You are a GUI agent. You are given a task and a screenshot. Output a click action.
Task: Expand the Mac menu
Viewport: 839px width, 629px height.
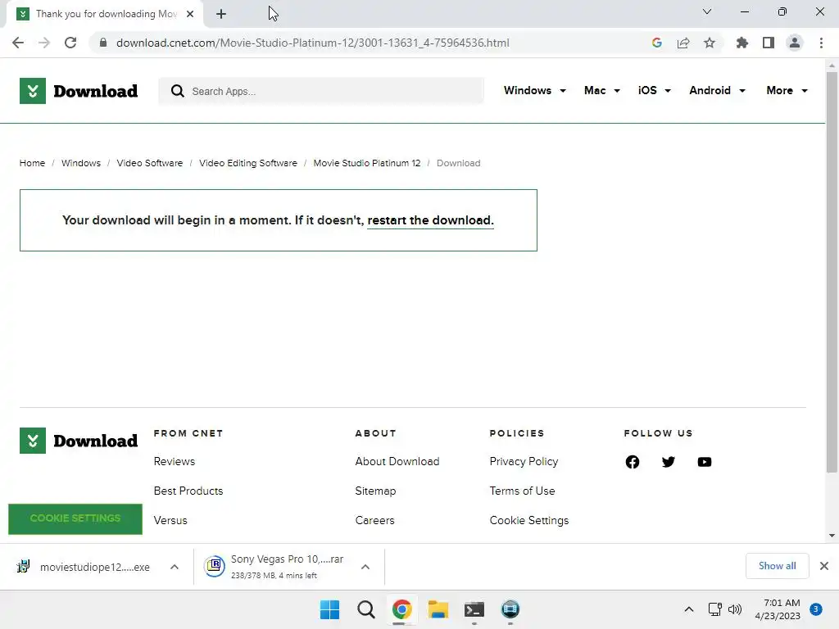602,90
